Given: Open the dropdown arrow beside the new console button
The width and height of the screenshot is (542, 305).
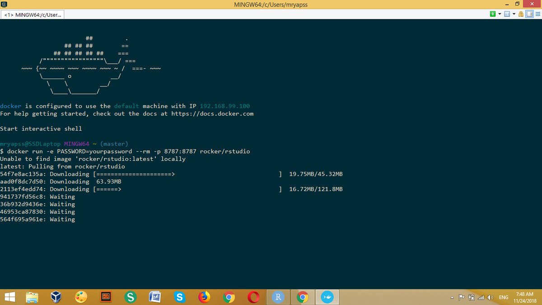Looking at the screenshot, I should pos(499,14).
